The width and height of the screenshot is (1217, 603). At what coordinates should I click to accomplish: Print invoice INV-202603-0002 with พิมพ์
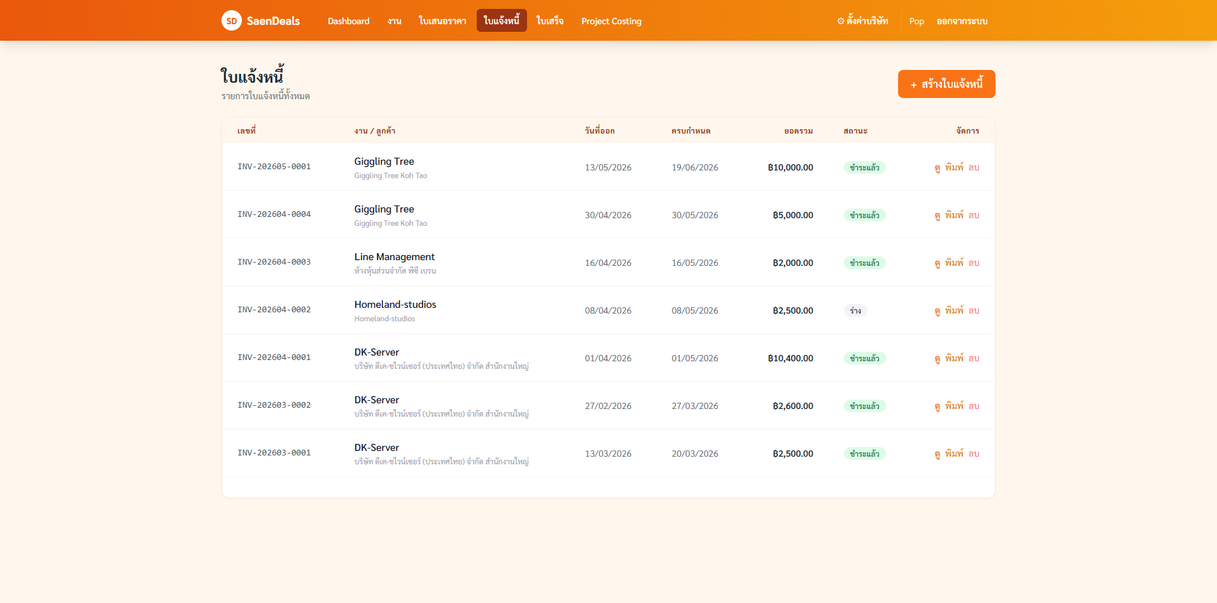tap(954, 406)
